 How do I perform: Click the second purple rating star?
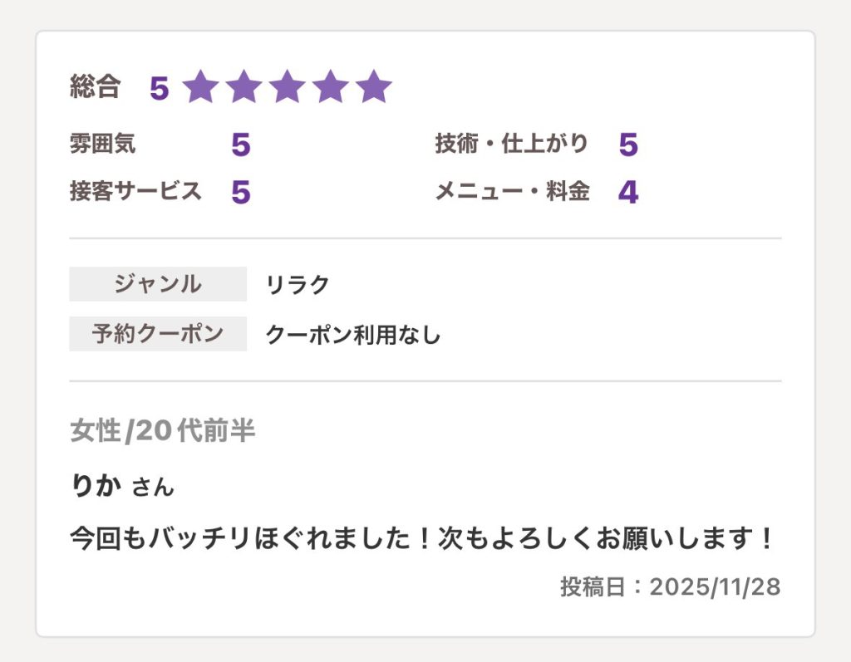coord(243,86)
